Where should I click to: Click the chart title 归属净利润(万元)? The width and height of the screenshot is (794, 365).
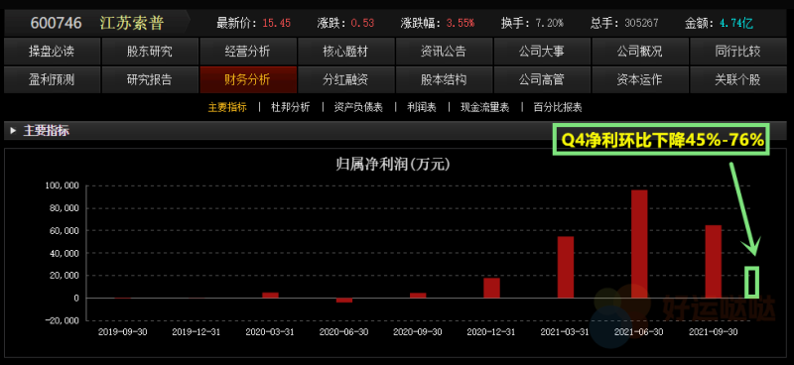point(393,164)
